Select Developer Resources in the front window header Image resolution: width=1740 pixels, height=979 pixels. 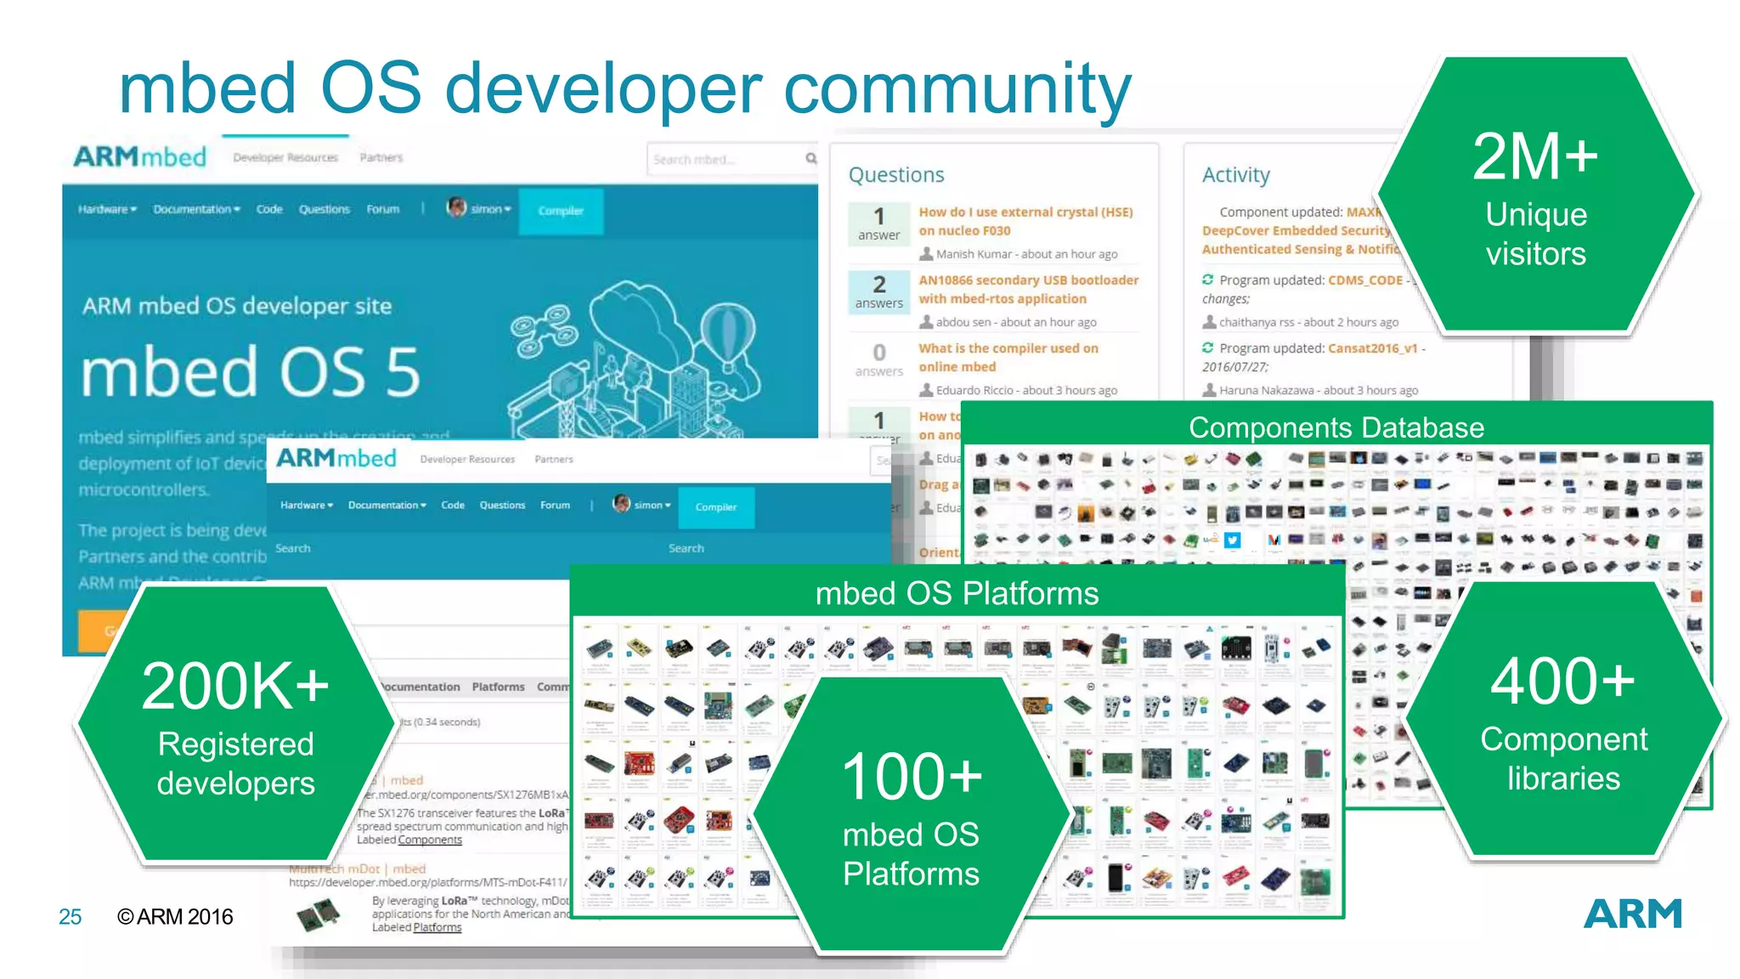[x=467, y=459]
